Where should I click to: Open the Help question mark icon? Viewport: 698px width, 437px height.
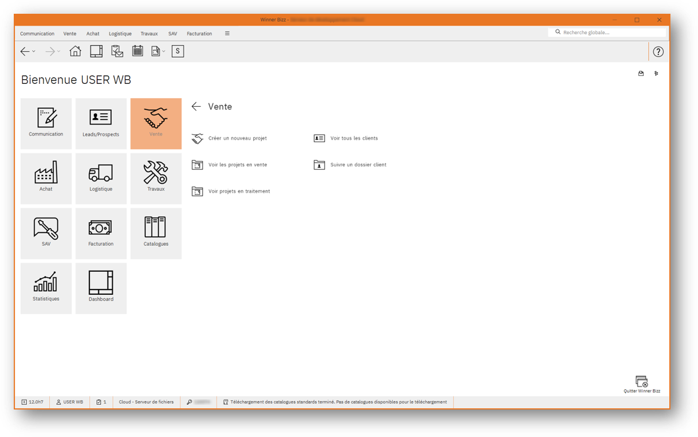(658, 51)
